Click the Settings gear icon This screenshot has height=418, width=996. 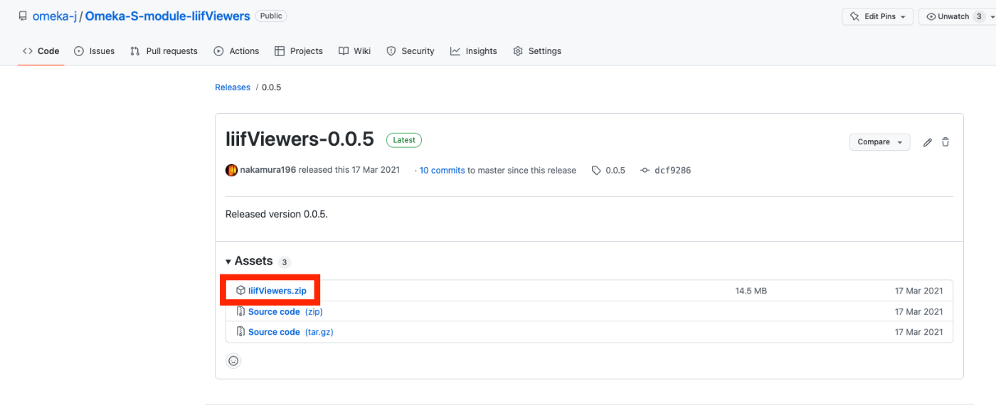pos(518,51)
